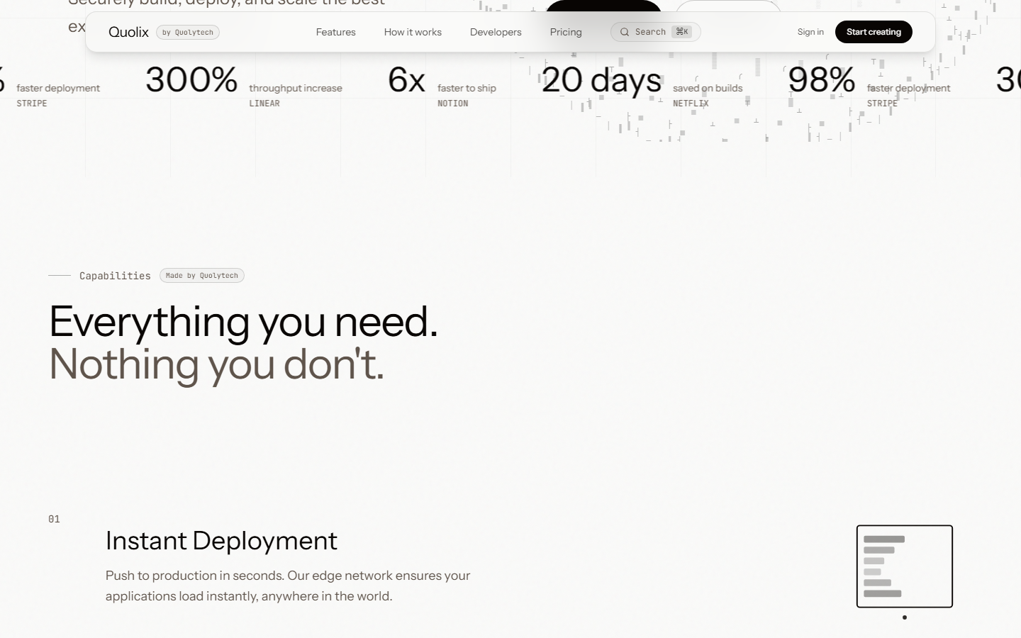Click the 'Push to production in seconds' description

point(288,586)
